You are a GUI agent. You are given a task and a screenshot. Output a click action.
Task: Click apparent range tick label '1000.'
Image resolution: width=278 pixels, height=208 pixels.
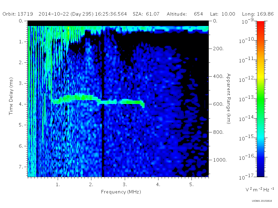pyautogui.click(x=220, y=160)
